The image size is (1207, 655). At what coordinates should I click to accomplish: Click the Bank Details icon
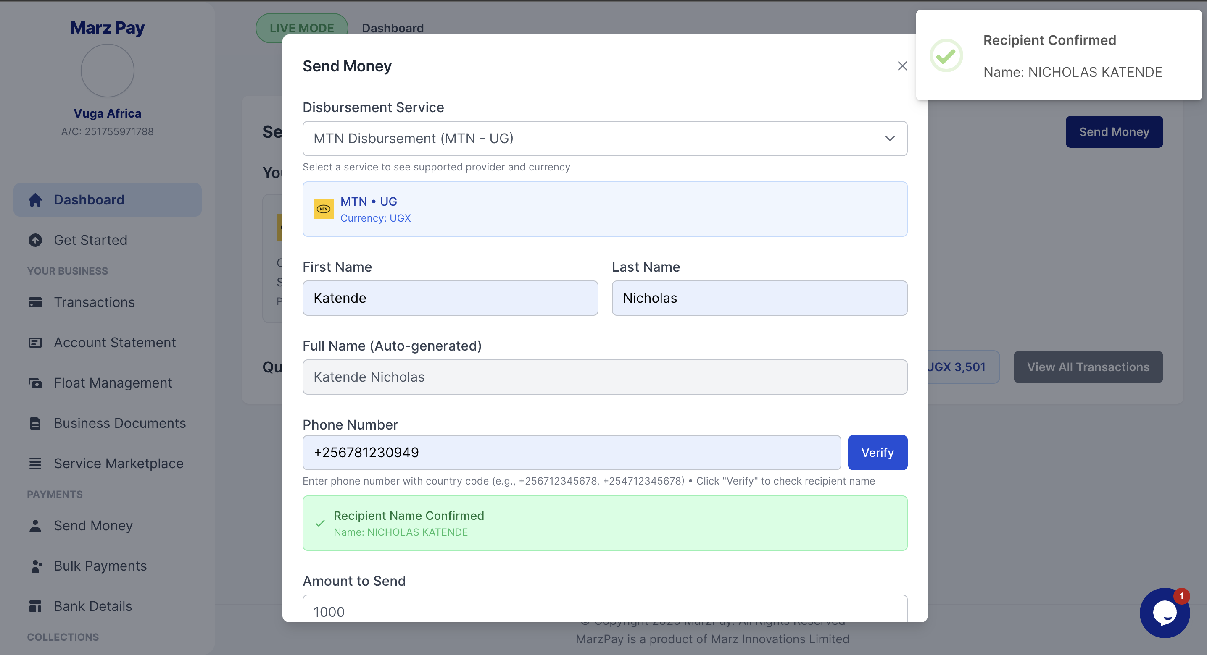click(x=35, y=606)
